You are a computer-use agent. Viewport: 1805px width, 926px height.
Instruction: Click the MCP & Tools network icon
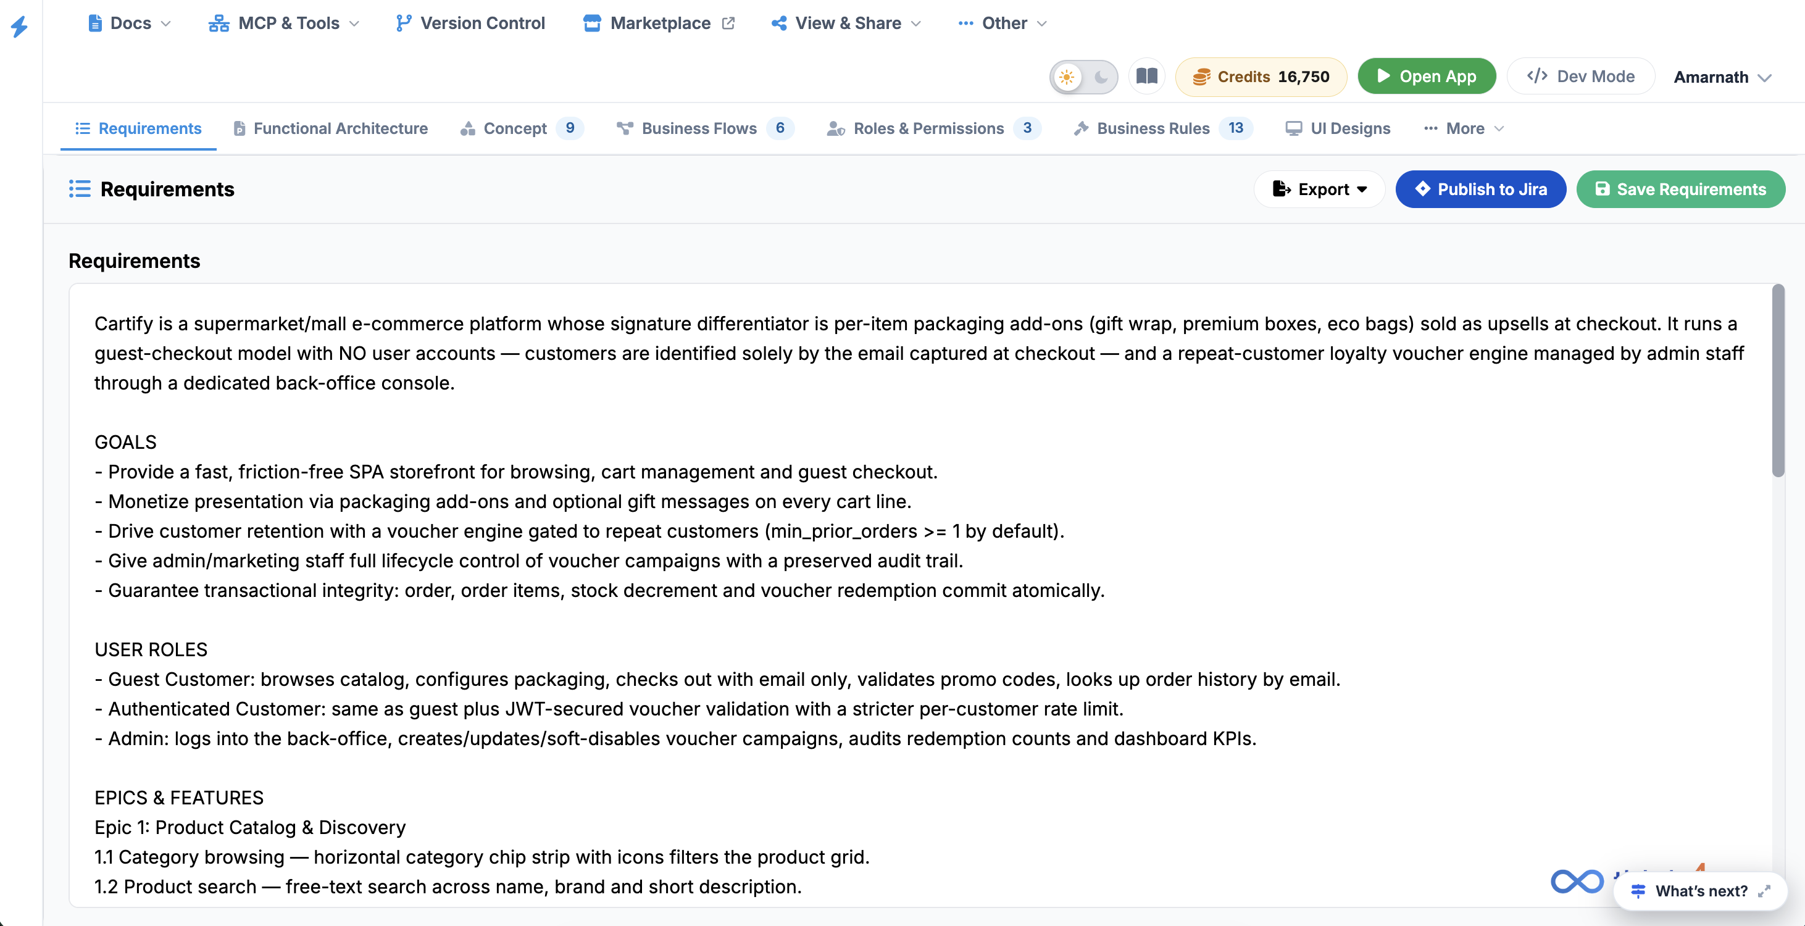pyautogui.click(x=219, y=23)
